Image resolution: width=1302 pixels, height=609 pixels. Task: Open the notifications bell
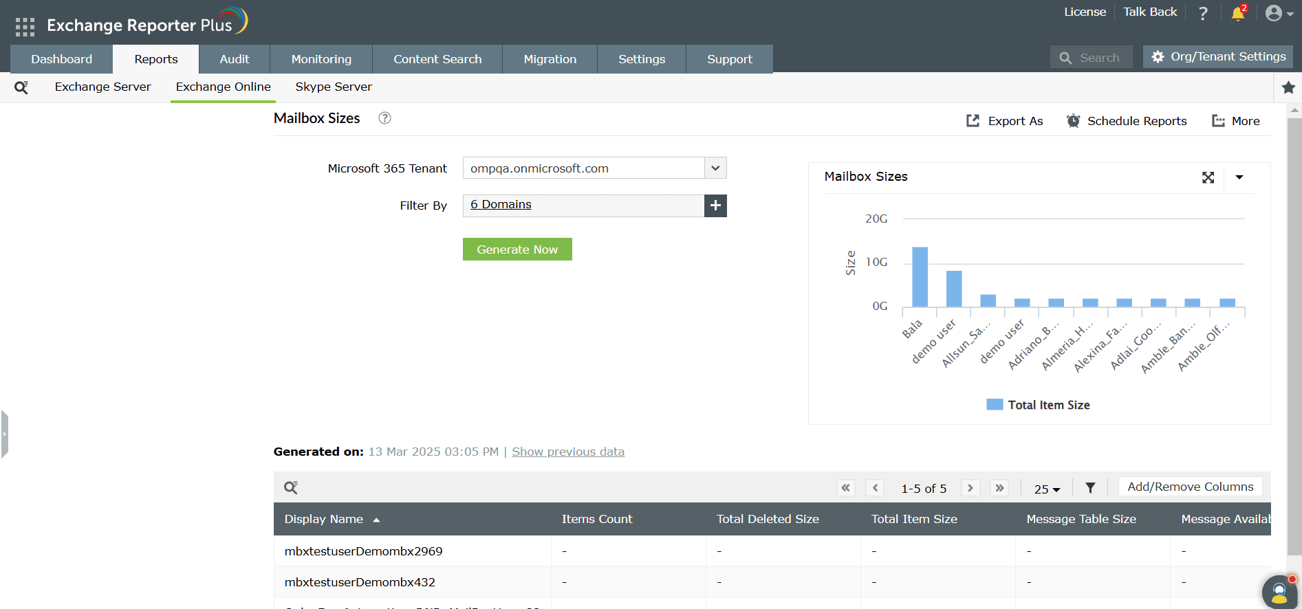coord(1238,13)
